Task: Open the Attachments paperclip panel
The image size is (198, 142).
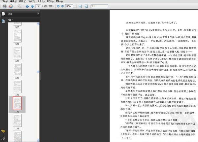Action: coord(3,137)
